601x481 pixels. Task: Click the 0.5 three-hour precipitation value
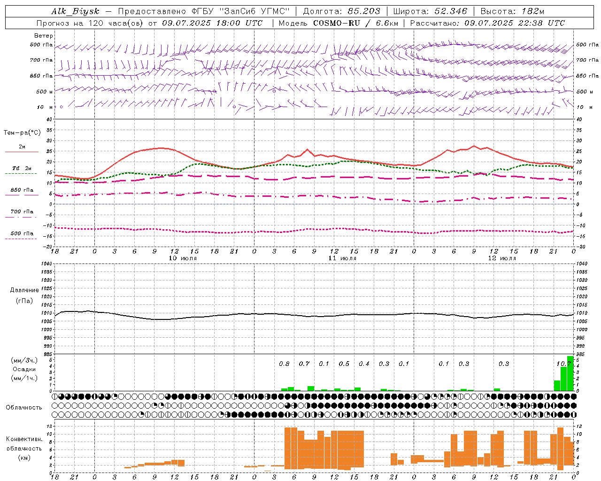344,364
